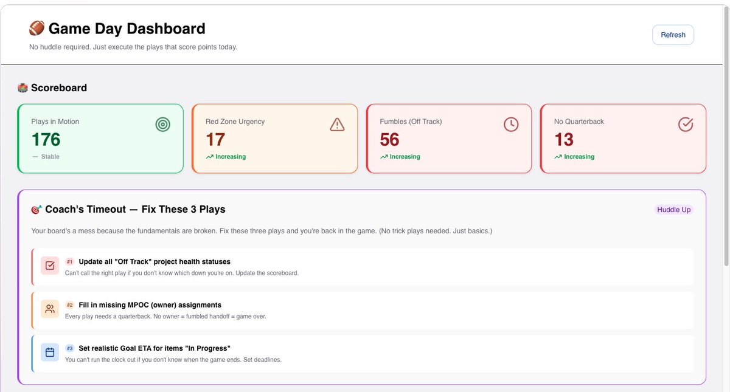Click the Refresh button
Viewport: 730px width, 392px height.
pyautogui.click(x=673, y=35)
